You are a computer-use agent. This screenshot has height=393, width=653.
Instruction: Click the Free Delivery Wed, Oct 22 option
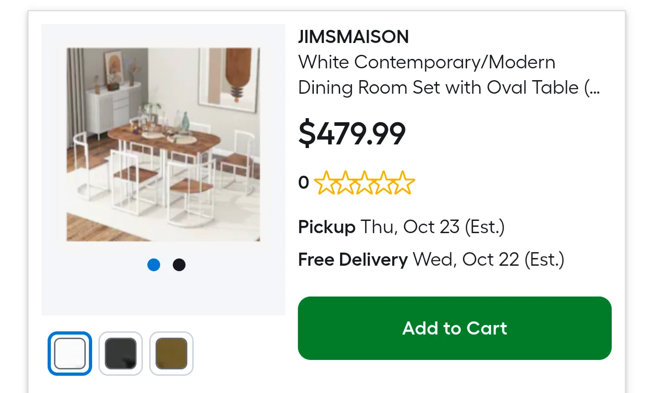[431, 259]
